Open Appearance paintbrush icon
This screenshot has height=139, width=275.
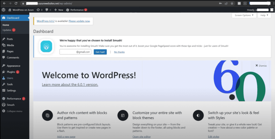point(4,66)
